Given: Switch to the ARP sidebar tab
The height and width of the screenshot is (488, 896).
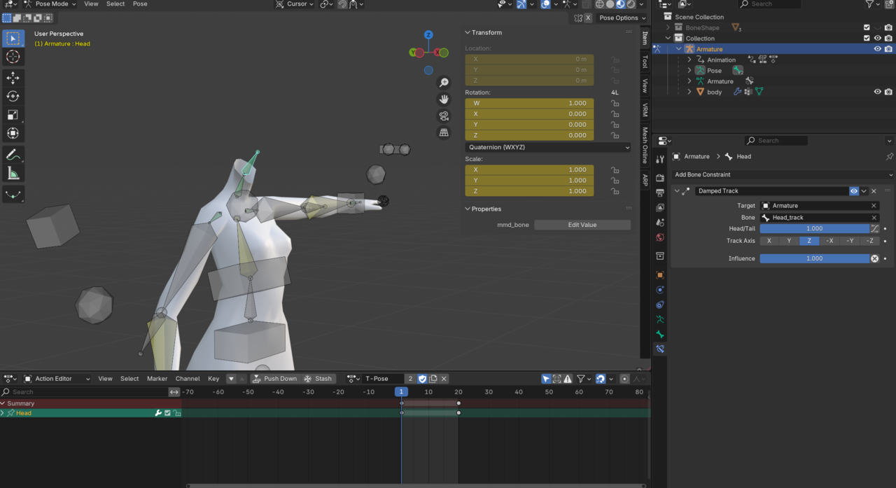Looking at the screenshot, I should pyautogui.click(x=645, y=180).
